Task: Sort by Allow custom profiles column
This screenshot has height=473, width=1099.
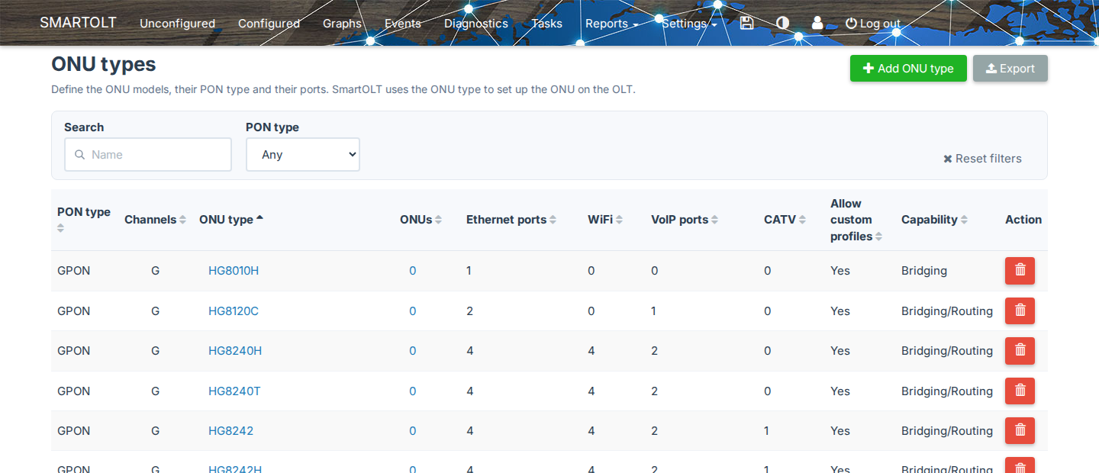Action: [x=856, y=220]
